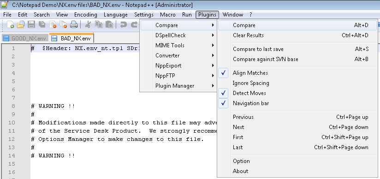
Task: Click the Print toolbar icon
Action: point(74,24)
